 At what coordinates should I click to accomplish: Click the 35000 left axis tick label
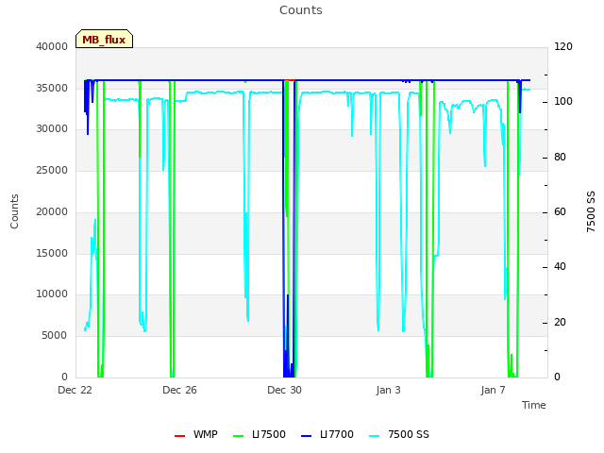coord(52,88)
